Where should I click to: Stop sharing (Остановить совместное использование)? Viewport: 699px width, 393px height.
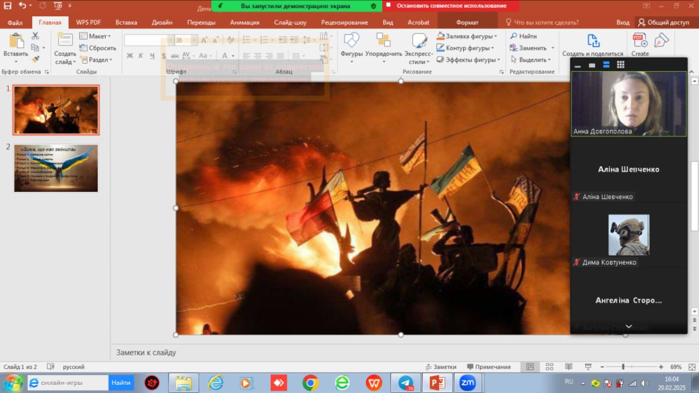click(451, 6)
